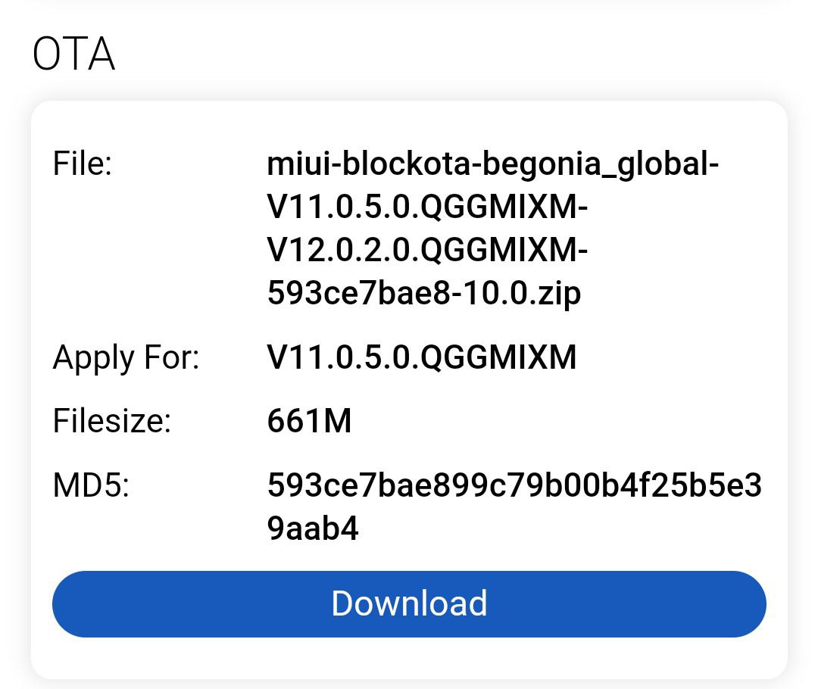Screen dimensions: 818x689
Task: Select the miui-blockota prefix in filename
Action: 368,164
